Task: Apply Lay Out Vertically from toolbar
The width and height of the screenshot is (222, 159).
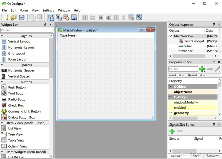Action: tap(93, 17)
